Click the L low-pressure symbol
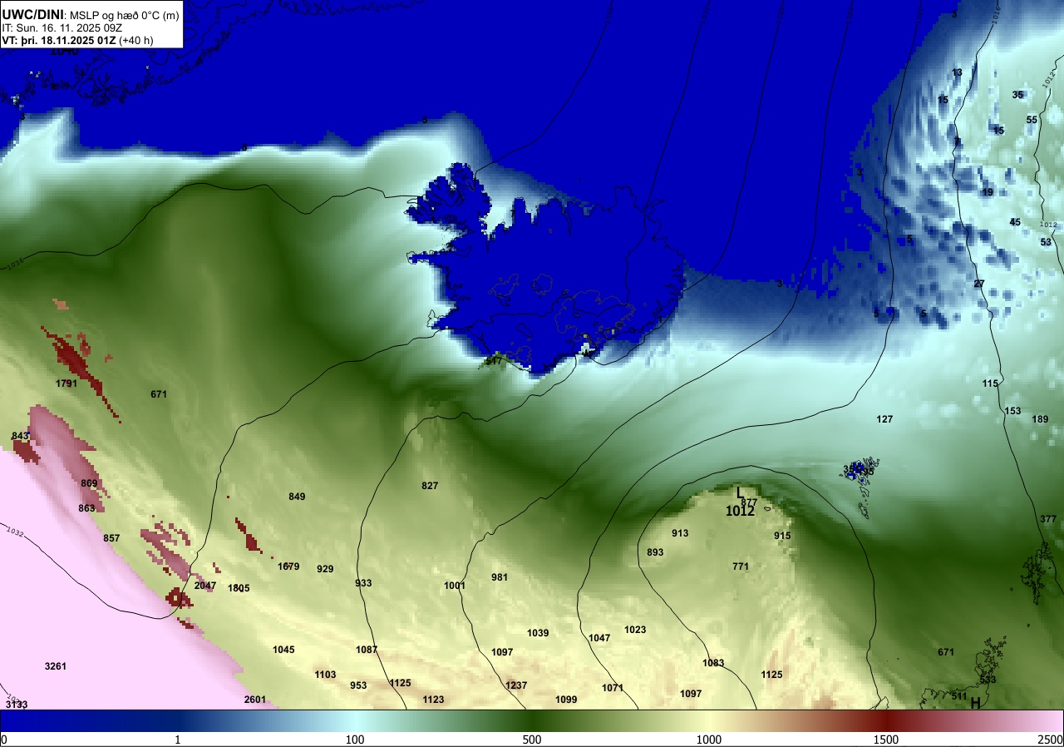 [x=741, y=493]
